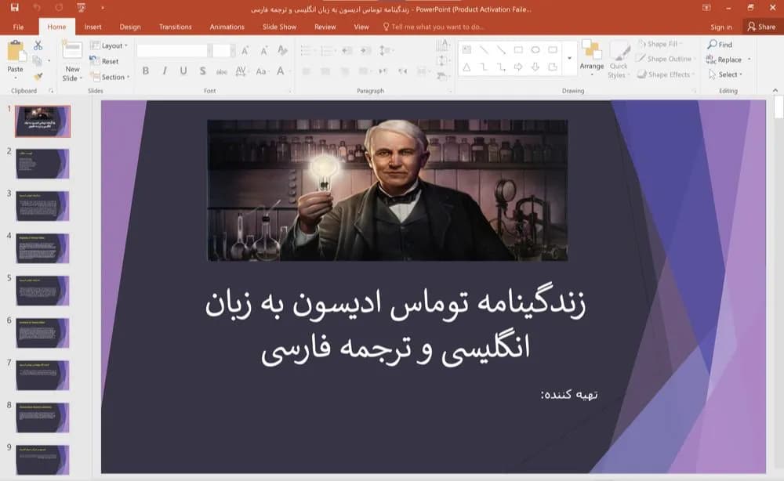
Task: Click the Replace button
Action: (x=724, y=60)
